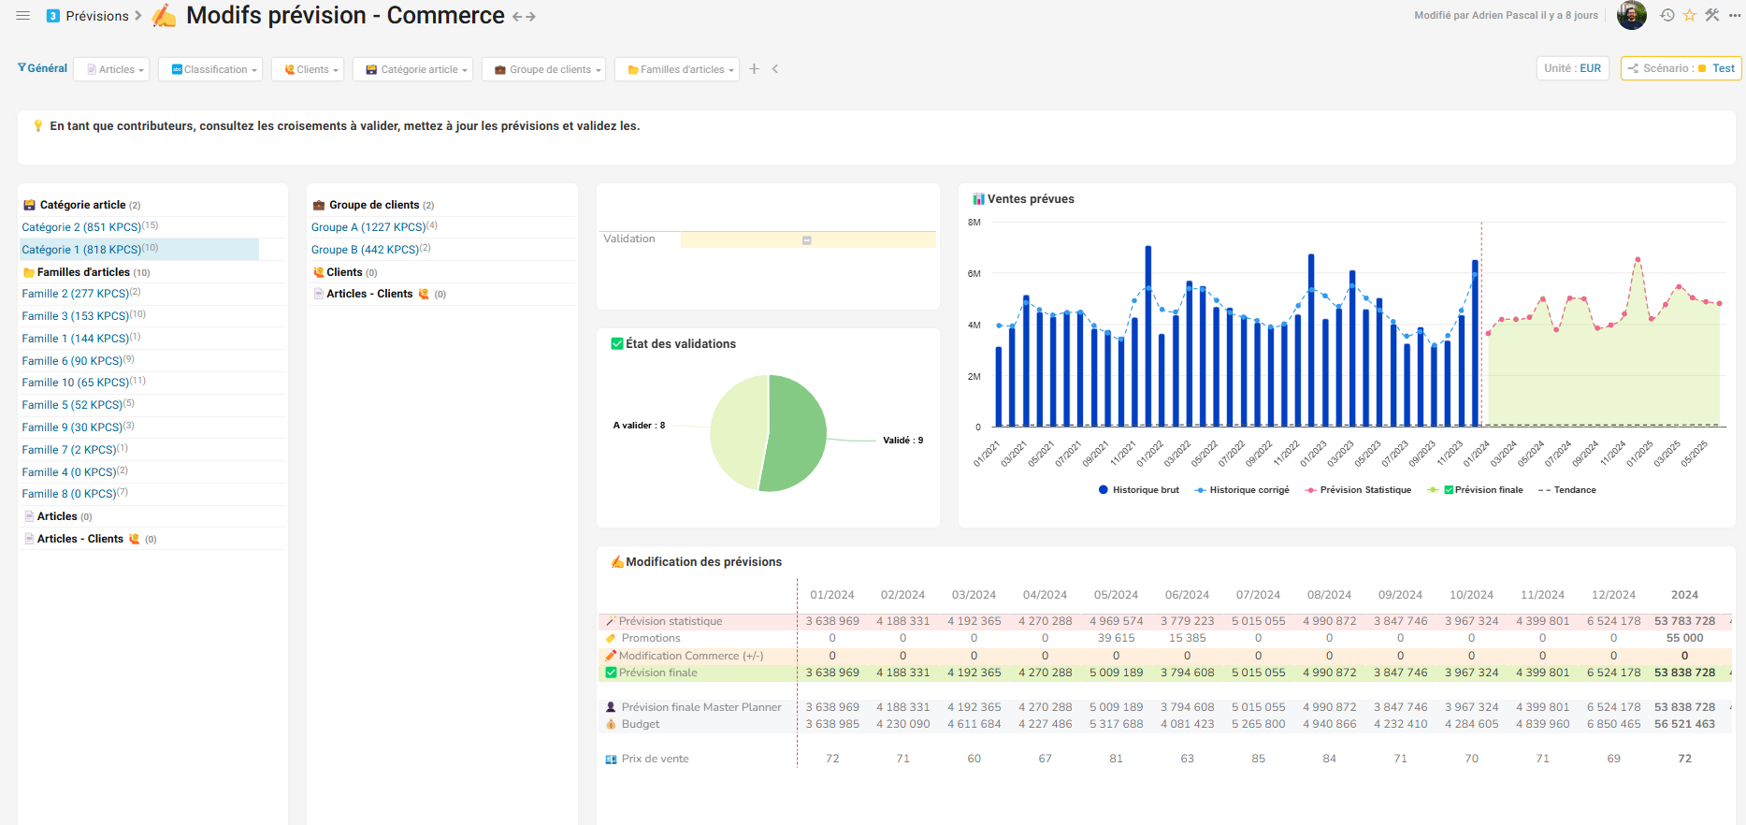Mark the dashboard as favorite with the star
This screenshot has width=1746, height=825.
tap(1689, 15)
